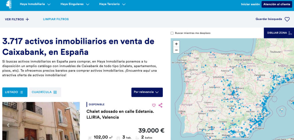
Task: Click Sevilla label on the map
Action: 211,127
